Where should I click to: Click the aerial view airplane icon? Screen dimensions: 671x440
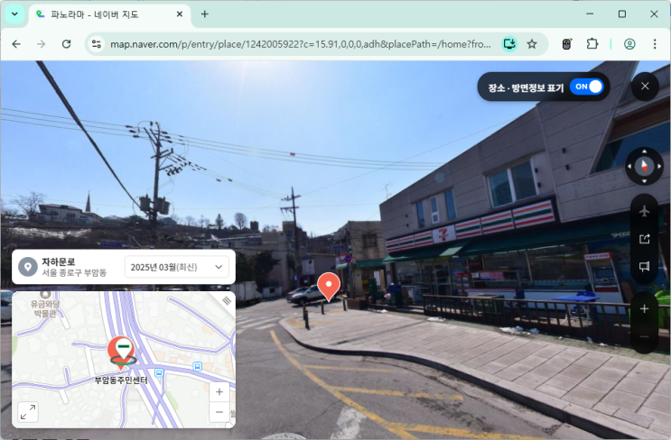[644, 211]
